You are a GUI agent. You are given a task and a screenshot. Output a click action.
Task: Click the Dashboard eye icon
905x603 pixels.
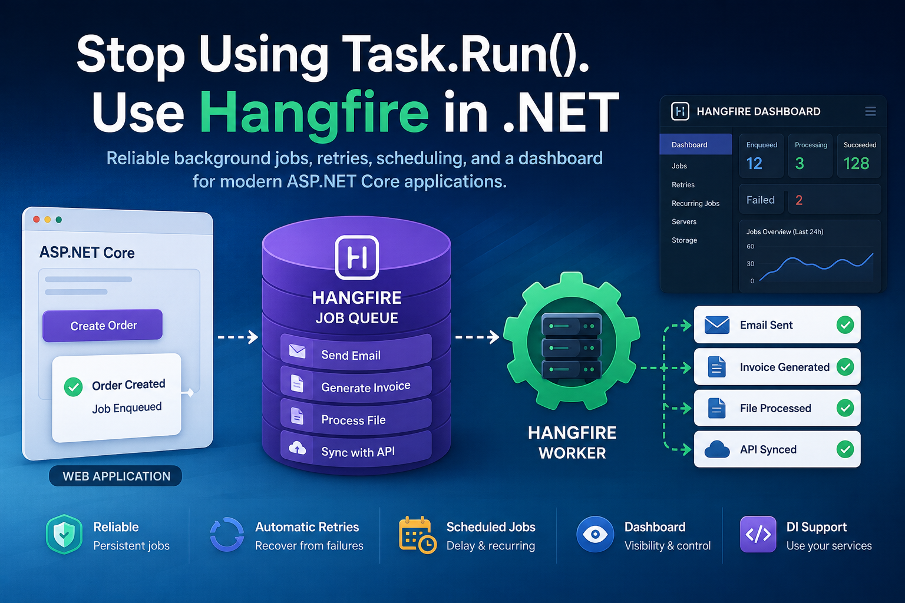click(595, 534)
